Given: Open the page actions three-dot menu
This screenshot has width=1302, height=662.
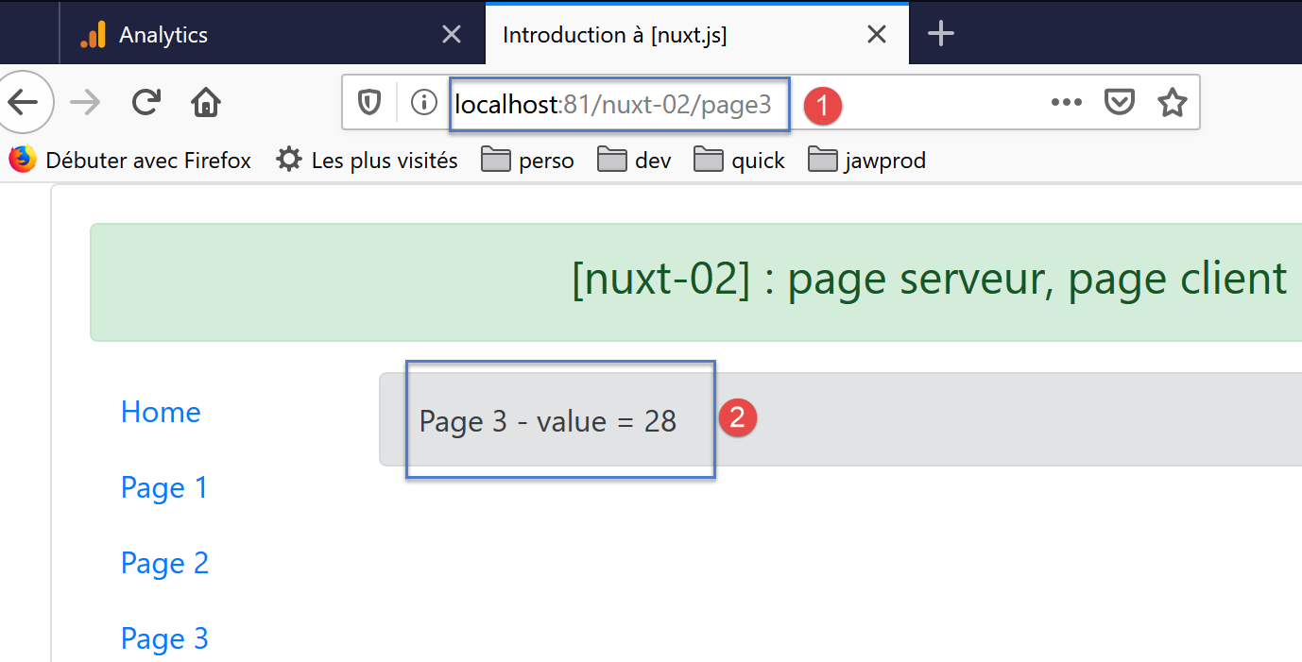Looking at the screenshot, I should pos(1066,102).
